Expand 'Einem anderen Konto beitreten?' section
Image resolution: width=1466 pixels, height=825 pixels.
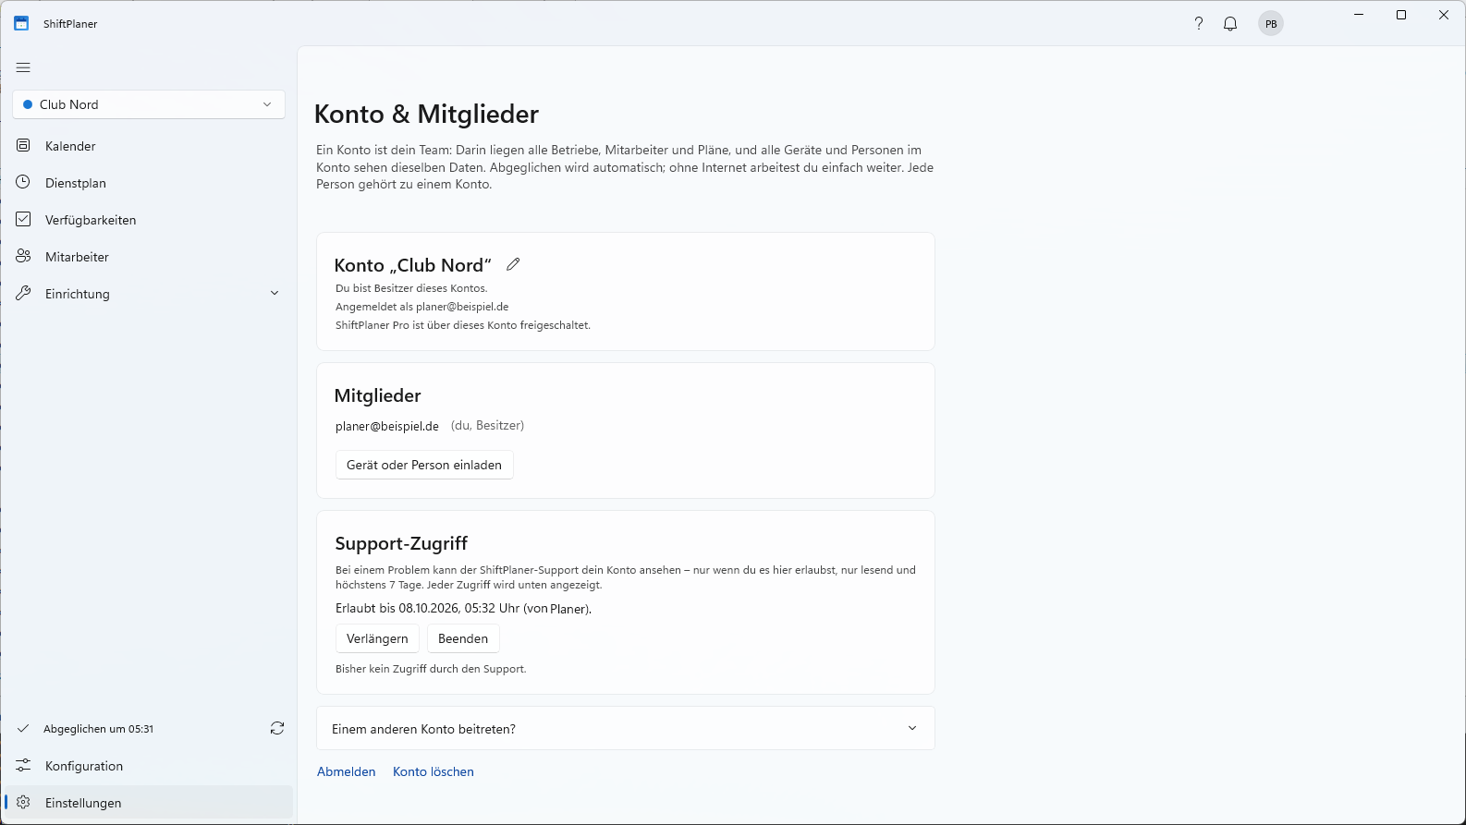coord(626,728)
